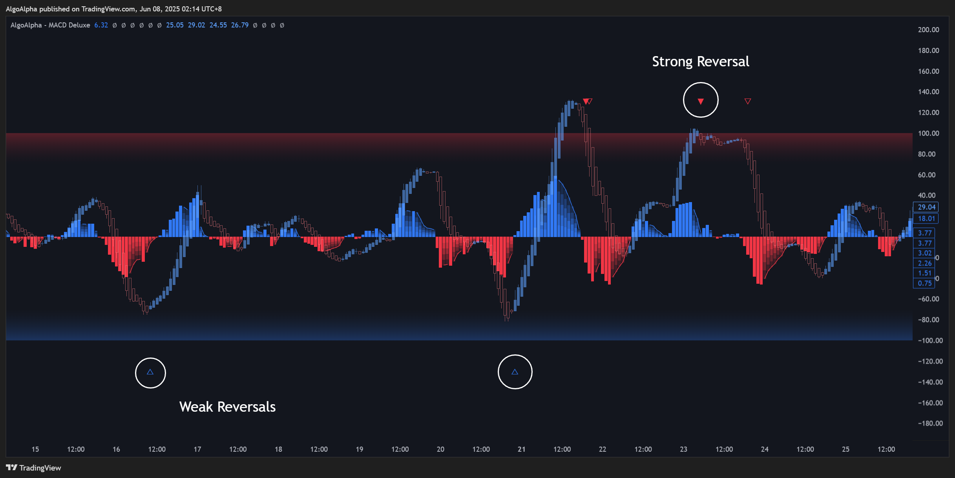955x478 pixels.
Task: Click the 25.05 value in the indicator legend
Action: pyautogui.click(x=175, y=25)
